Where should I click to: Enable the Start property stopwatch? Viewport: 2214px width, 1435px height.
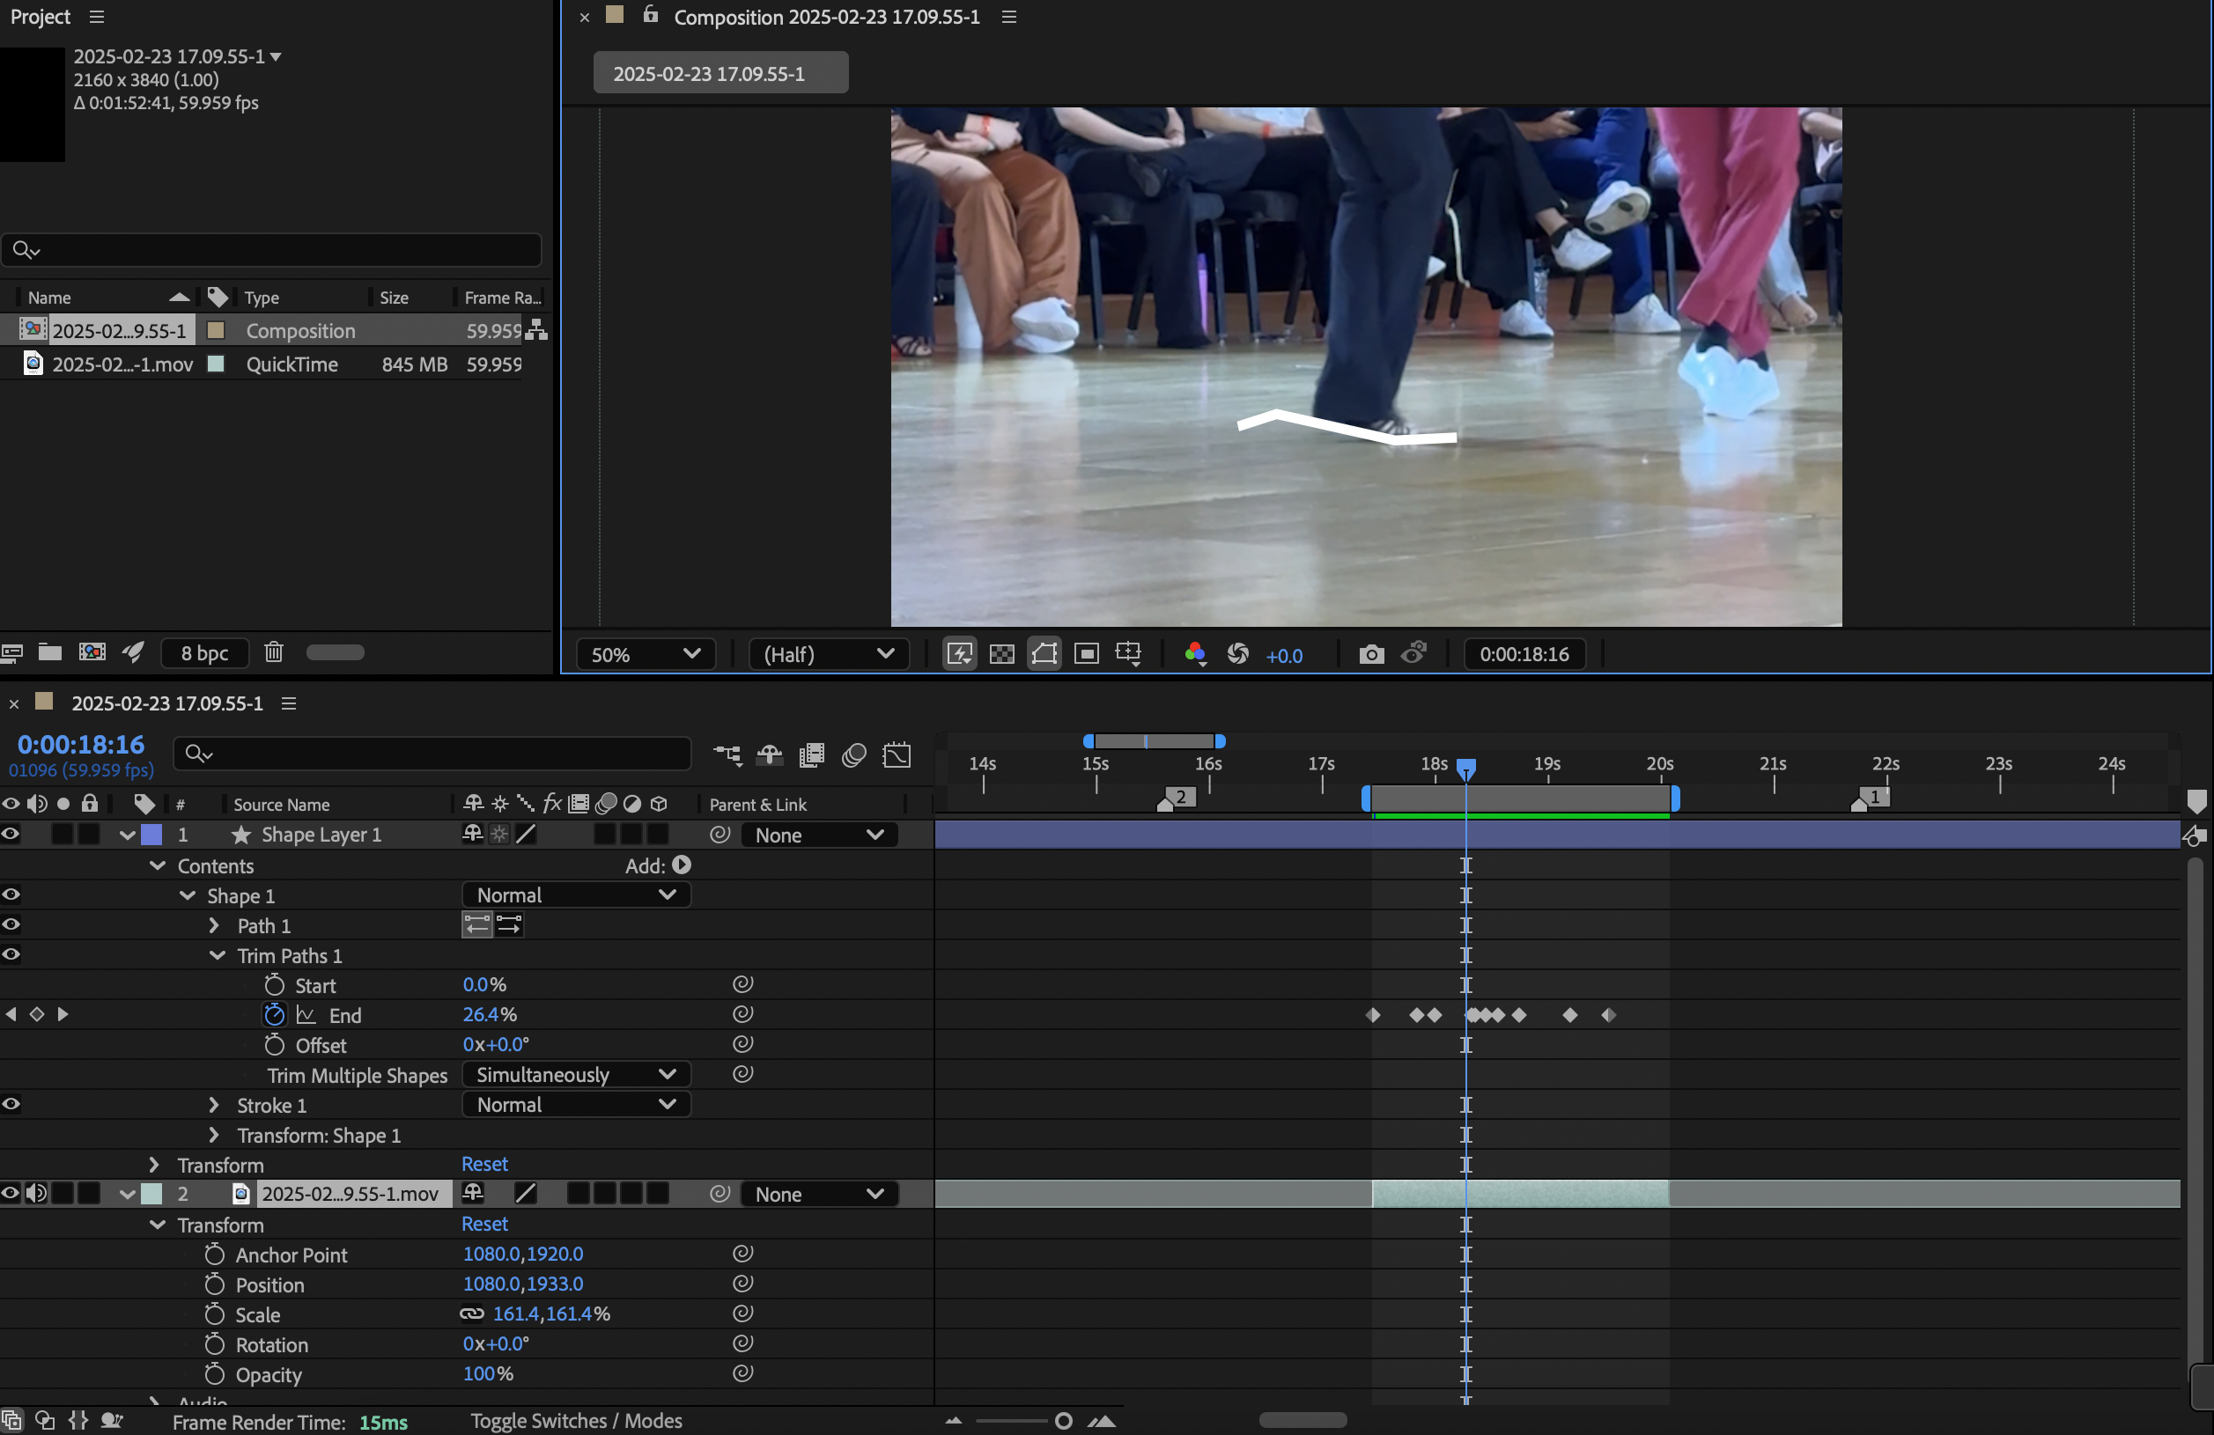pos(275,985)
